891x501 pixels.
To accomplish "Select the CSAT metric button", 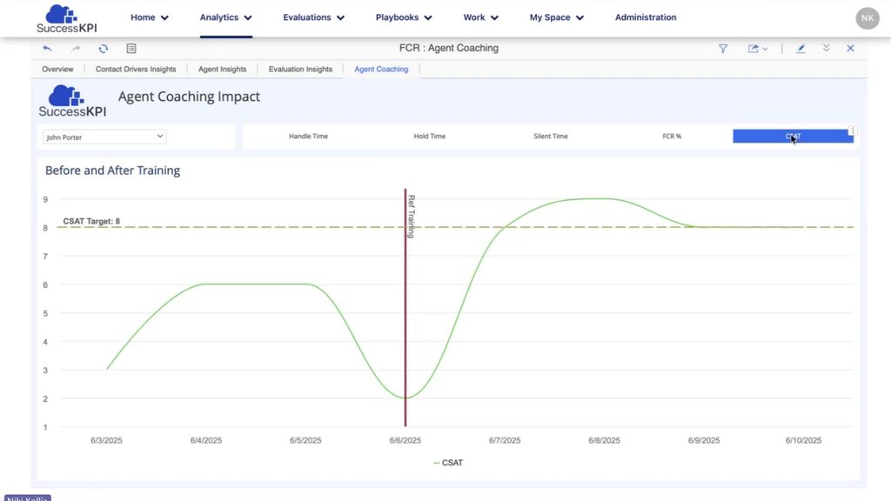I will pyautogui.click(x=793, y=137).
